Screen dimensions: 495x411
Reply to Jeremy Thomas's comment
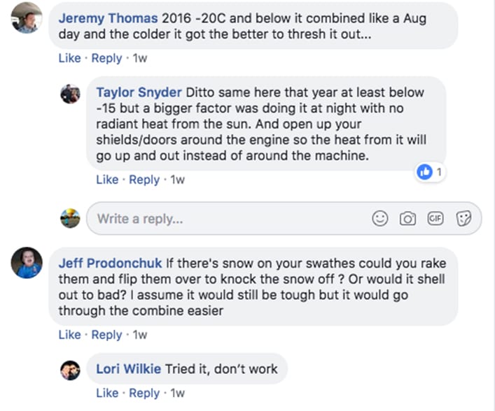pyautogui.click(x=106, y=59)
